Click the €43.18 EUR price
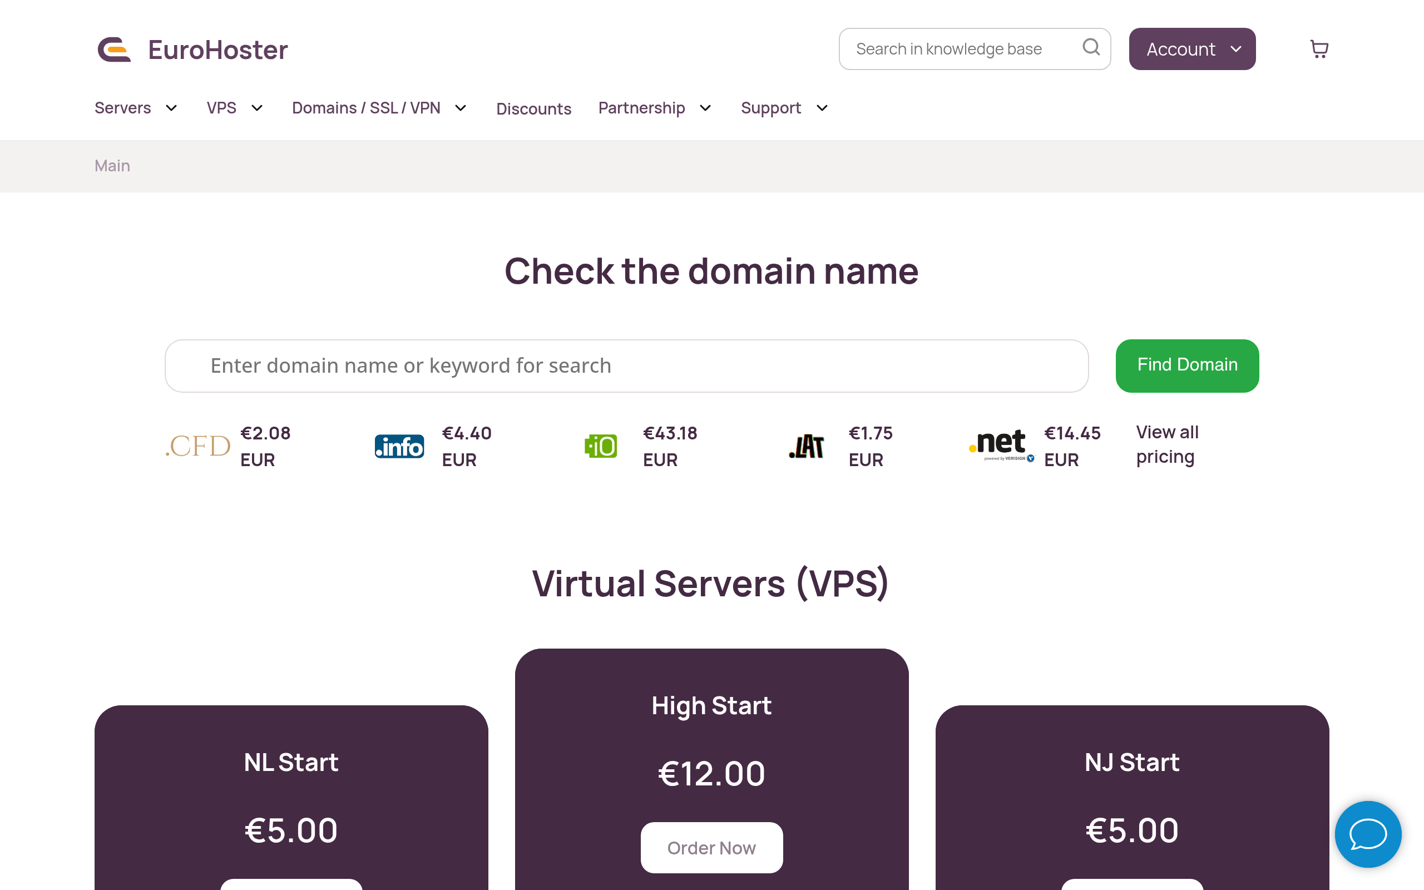This screenshot has height=890, width=1424. click(x=670, y=446)
